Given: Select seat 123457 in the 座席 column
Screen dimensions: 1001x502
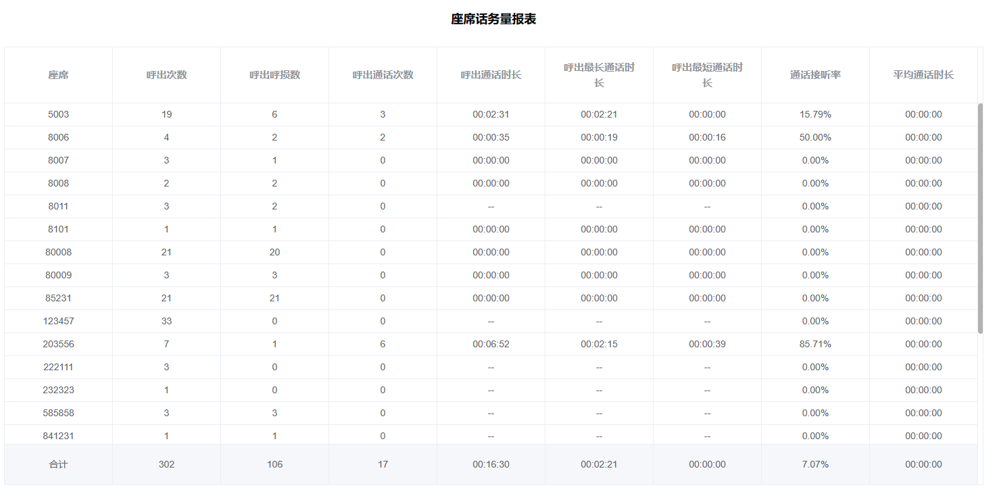Looking at the screenshot, I should tap(58, 322).
